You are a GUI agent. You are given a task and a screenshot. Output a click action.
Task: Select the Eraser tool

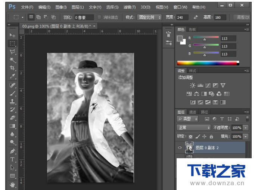click(x=12, y=118)
